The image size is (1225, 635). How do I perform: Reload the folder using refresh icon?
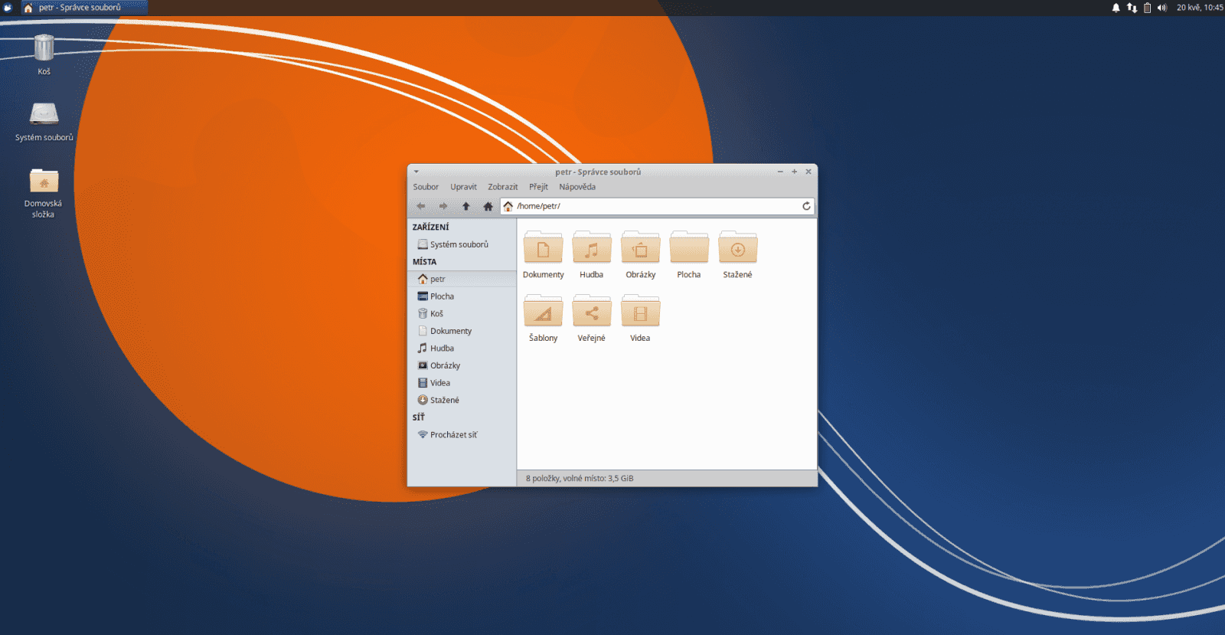pyautogui.click(x=806, y=206)
